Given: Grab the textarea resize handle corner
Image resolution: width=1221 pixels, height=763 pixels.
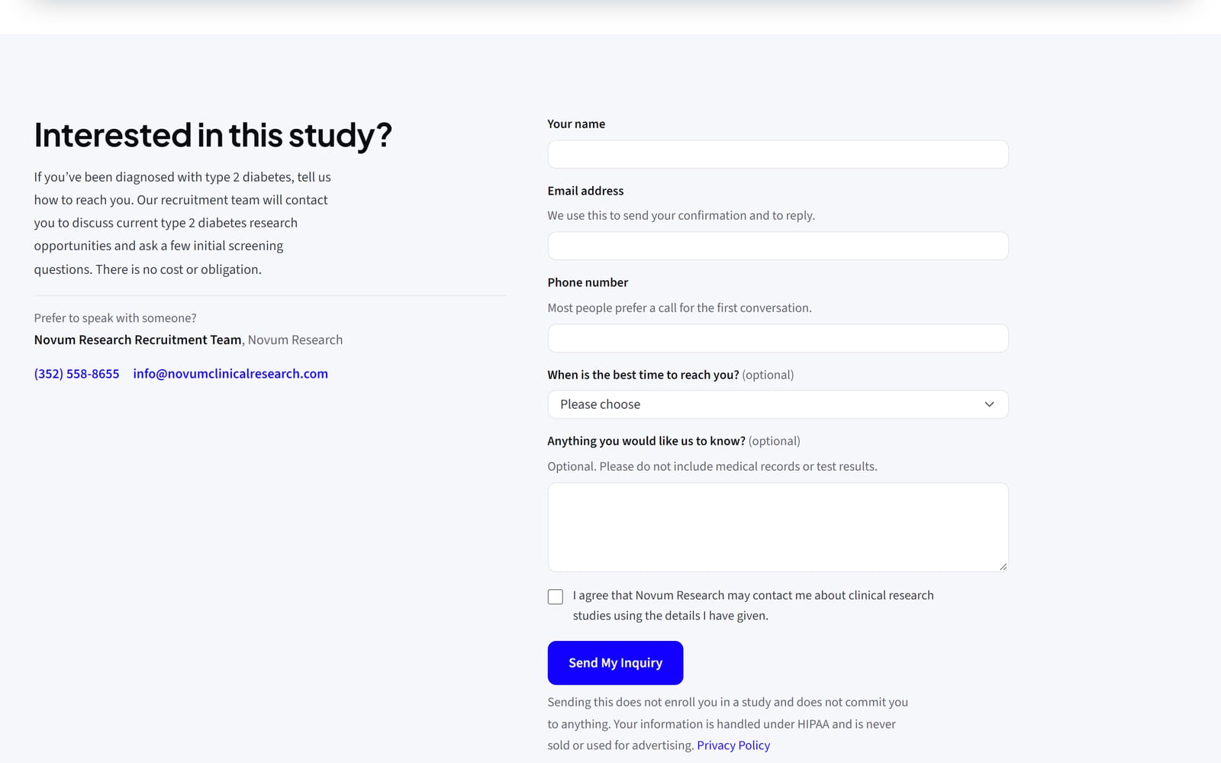Looking at the screenshot, I should 1003,566.
